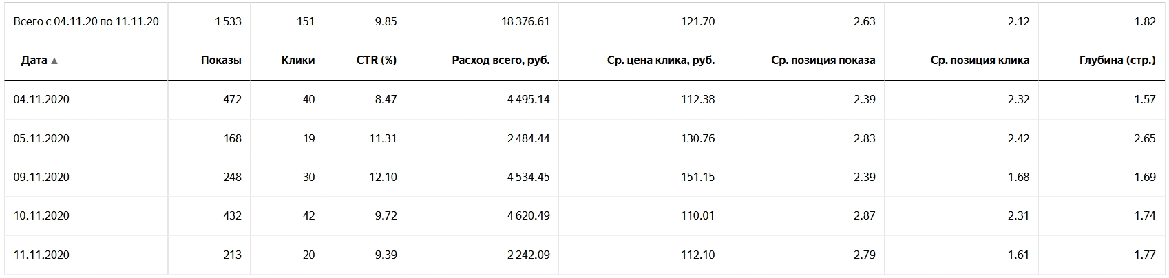Image resolution: width=1169 pixels, height=278 pixels.
Task: Click the 151.15 average click price cell
Action: tap(697, 178)
